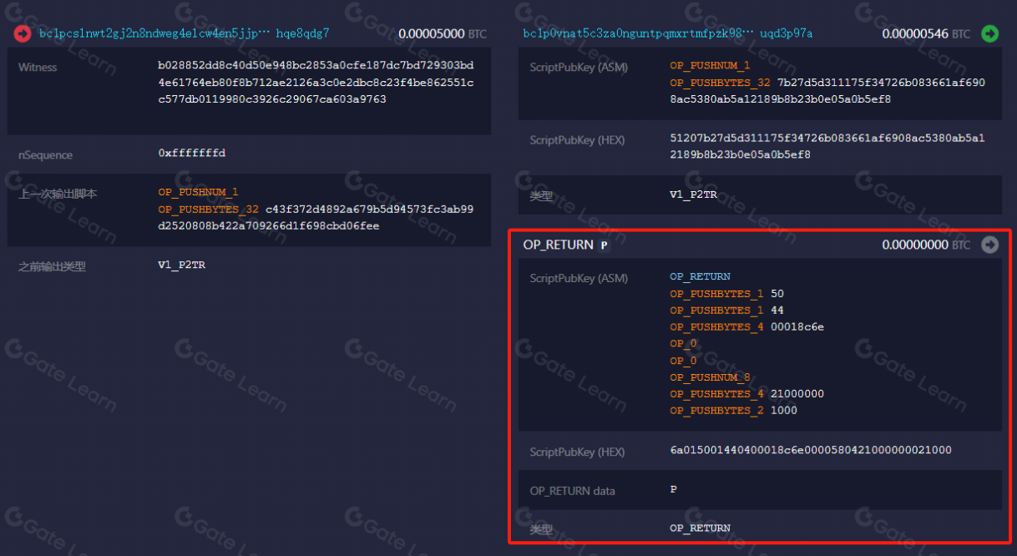Click the red arrow icon beside input address
The image size is (1017, 556).
(23, 34)
